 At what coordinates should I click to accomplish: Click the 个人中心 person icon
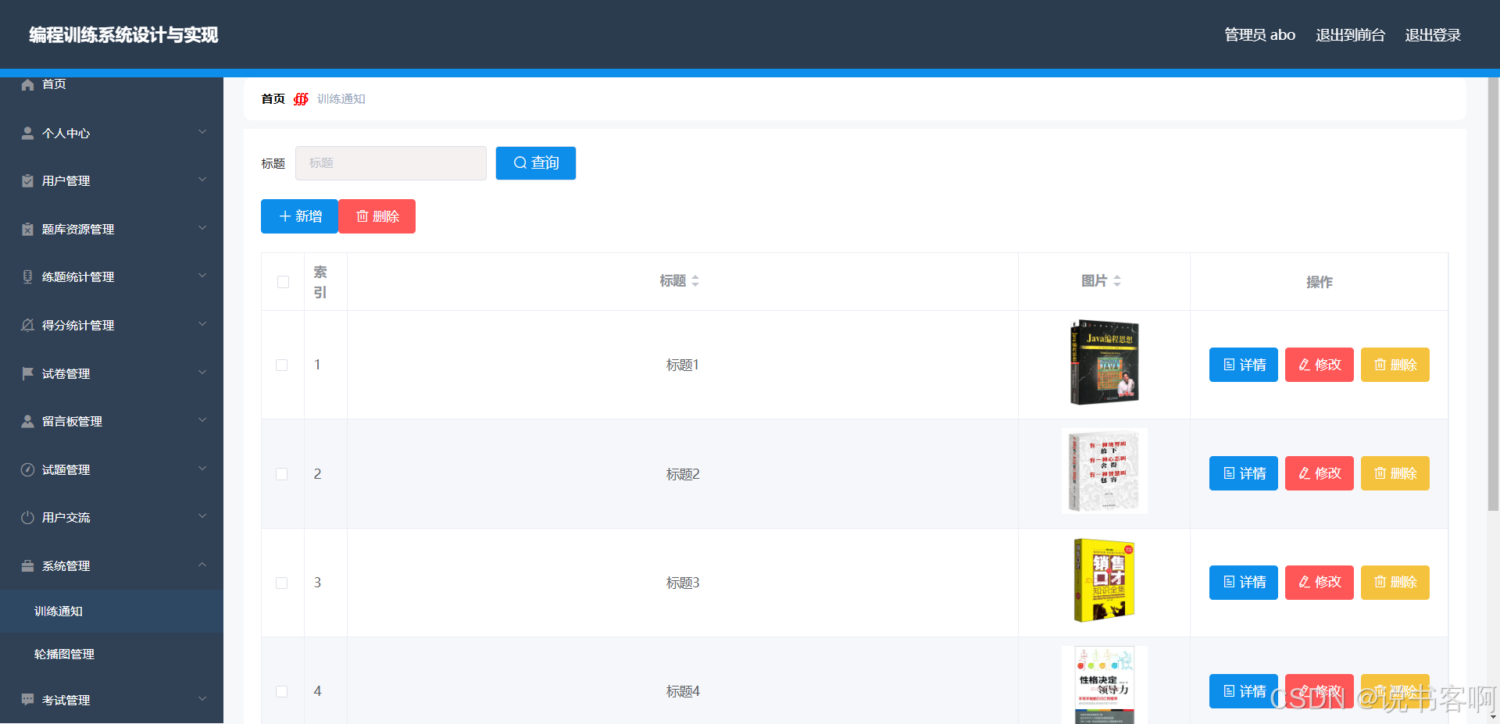(27, 133)
